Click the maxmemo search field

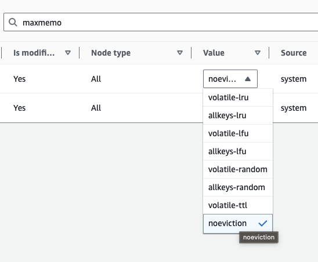click(161, 22)
